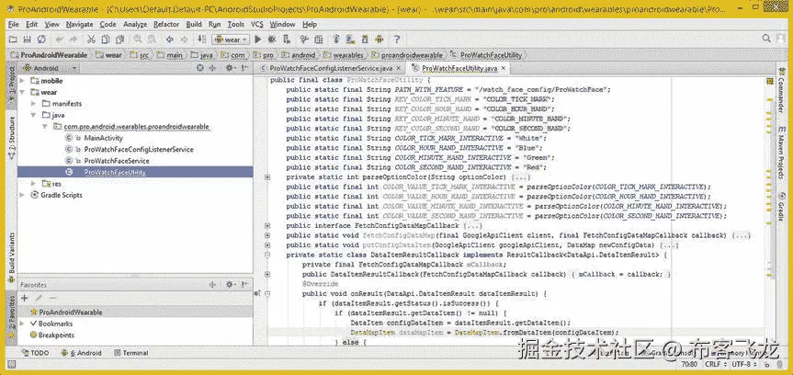Click the Paste icon in toolbar
Image resolution: width=793 pixels, height=375 pixels.
(119, 40)
